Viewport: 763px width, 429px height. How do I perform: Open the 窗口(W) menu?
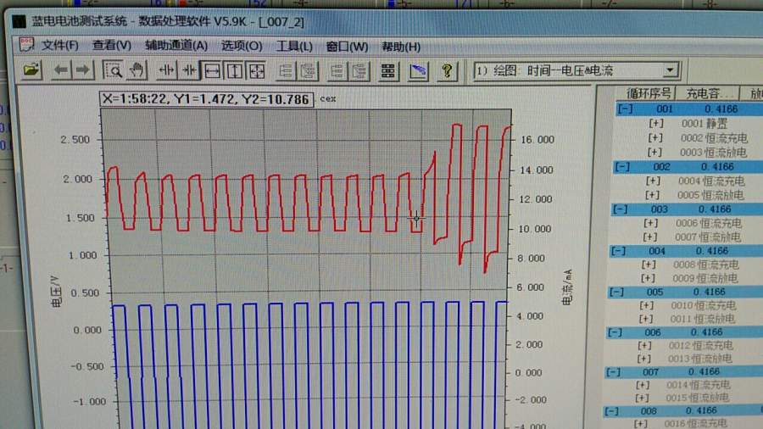(347, 47)
